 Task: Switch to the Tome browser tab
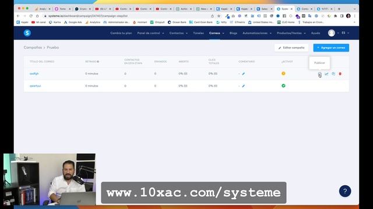[x=62, y=9]
